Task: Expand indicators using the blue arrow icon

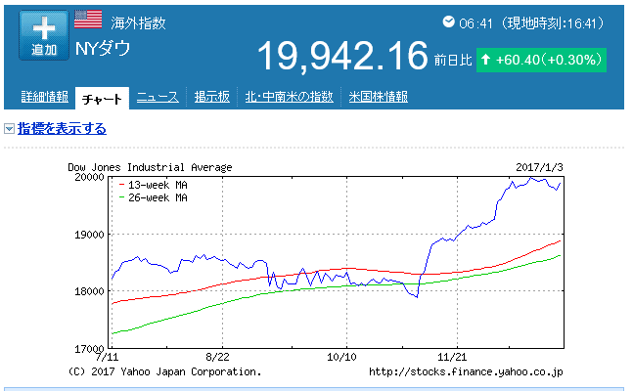Action: click(9, 129)
